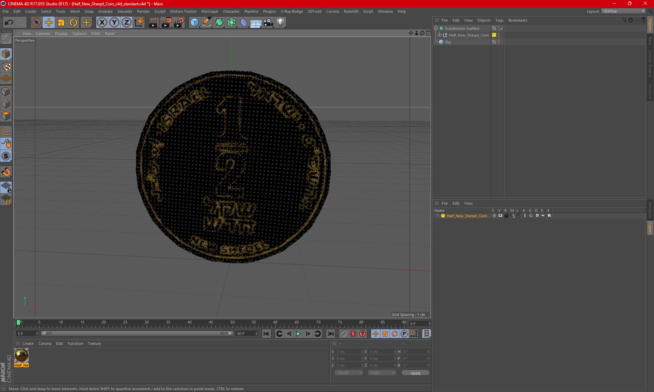Open Render to Picture Viewer icon
The width and height of the screenshot is (654, 392).
click(166, 23)
